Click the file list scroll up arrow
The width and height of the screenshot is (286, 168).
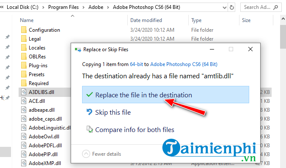tap(283, 19)
